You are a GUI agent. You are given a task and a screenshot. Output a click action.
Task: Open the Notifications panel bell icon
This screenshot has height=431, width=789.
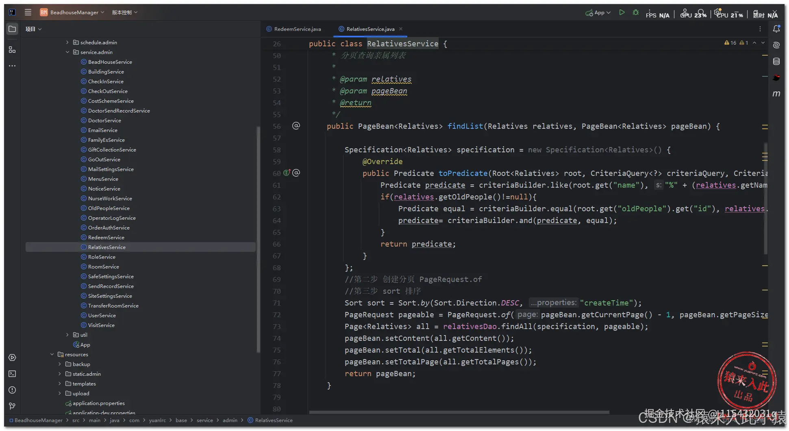(776, 28)
